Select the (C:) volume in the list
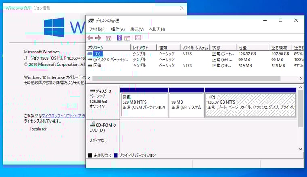 pos(97,54)
